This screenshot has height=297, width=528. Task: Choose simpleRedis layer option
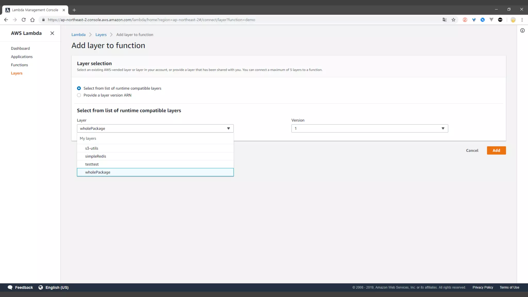[96, 156]
